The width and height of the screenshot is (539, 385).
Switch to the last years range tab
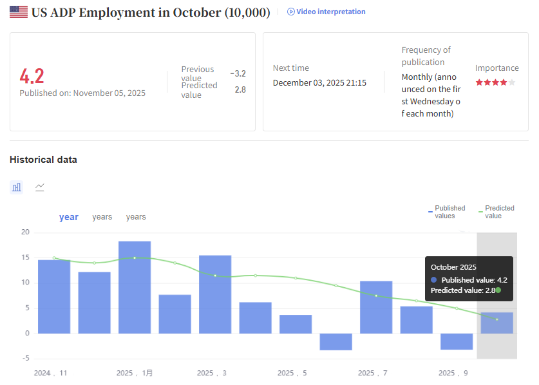click(135, 217)
